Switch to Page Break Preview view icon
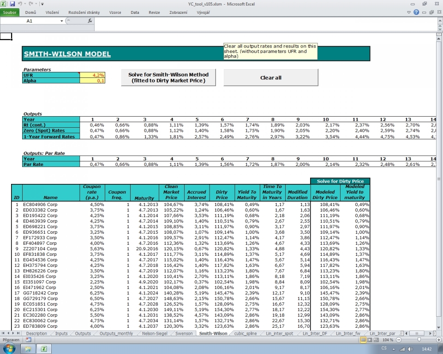 point(377,339)
